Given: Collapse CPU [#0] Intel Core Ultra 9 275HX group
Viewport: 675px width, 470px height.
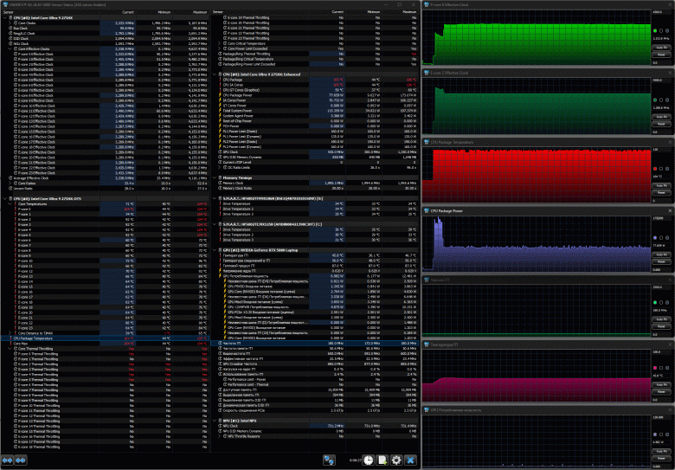Looking at the screenshot, I should tap(5, 17).
